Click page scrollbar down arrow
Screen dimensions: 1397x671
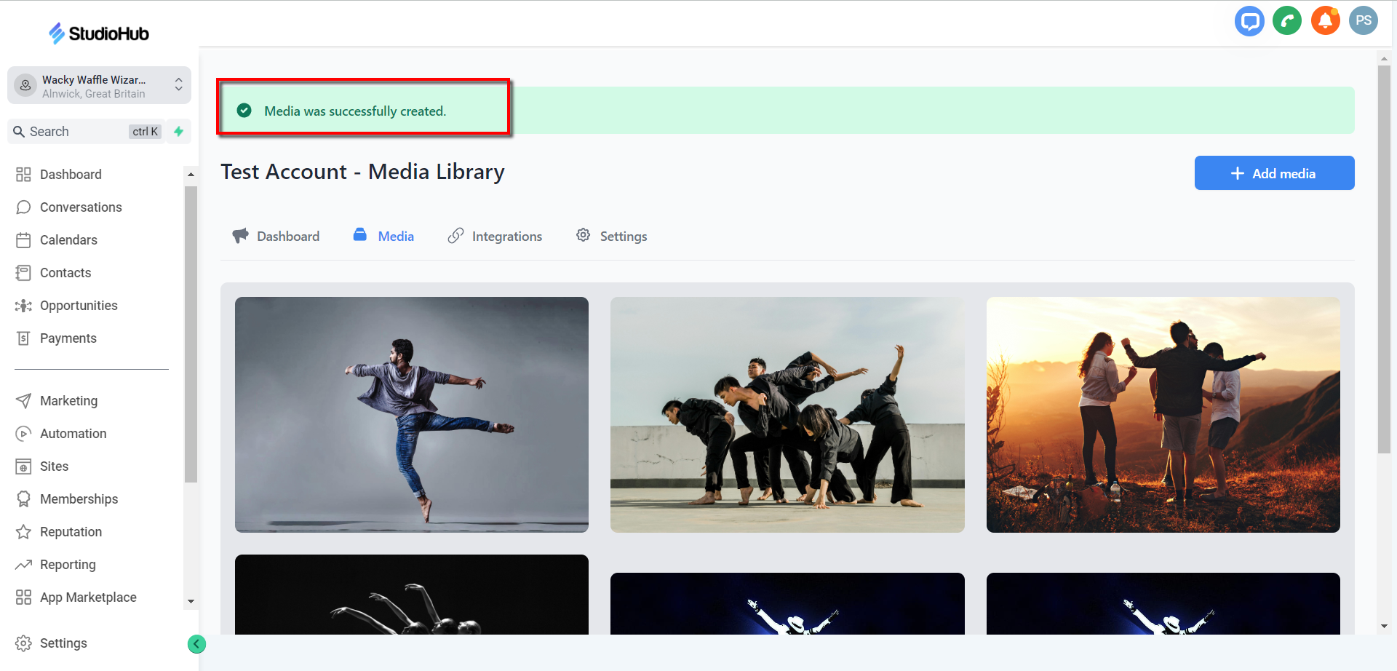point(1383,626)
